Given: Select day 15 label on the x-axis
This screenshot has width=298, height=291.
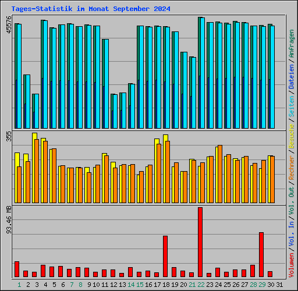Looking at the screenshot, I should pos(140,285).
